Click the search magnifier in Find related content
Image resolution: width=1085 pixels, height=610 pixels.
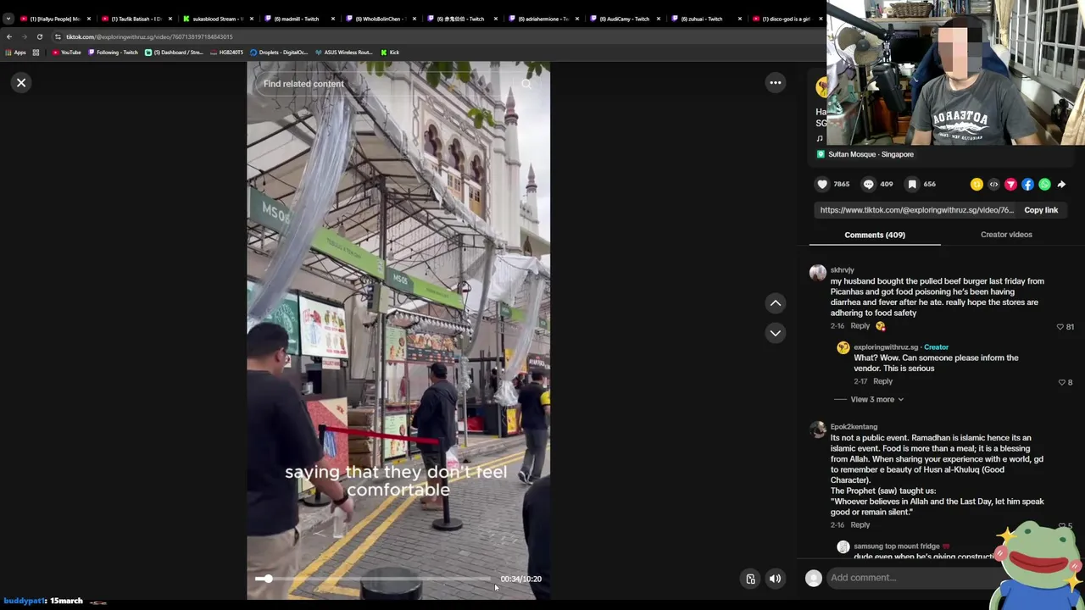tap(526, 84)
